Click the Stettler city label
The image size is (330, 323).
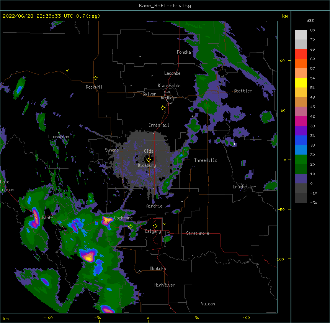click(x=243, y=91)
